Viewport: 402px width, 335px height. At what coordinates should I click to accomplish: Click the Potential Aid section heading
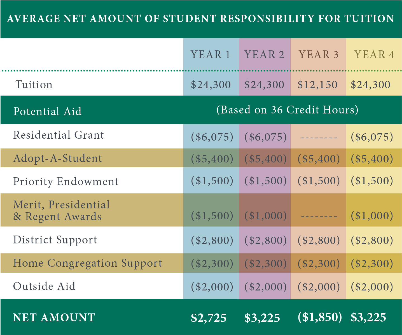tap(48, 111)
